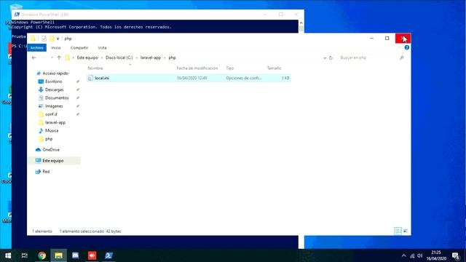The width and height of the screenshot is (466, 262).
Task: Minimize the php Explorer window
Action: (371, 39)
